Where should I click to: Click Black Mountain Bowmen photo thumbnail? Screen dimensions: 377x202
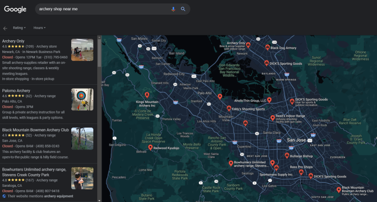point(82,139)
